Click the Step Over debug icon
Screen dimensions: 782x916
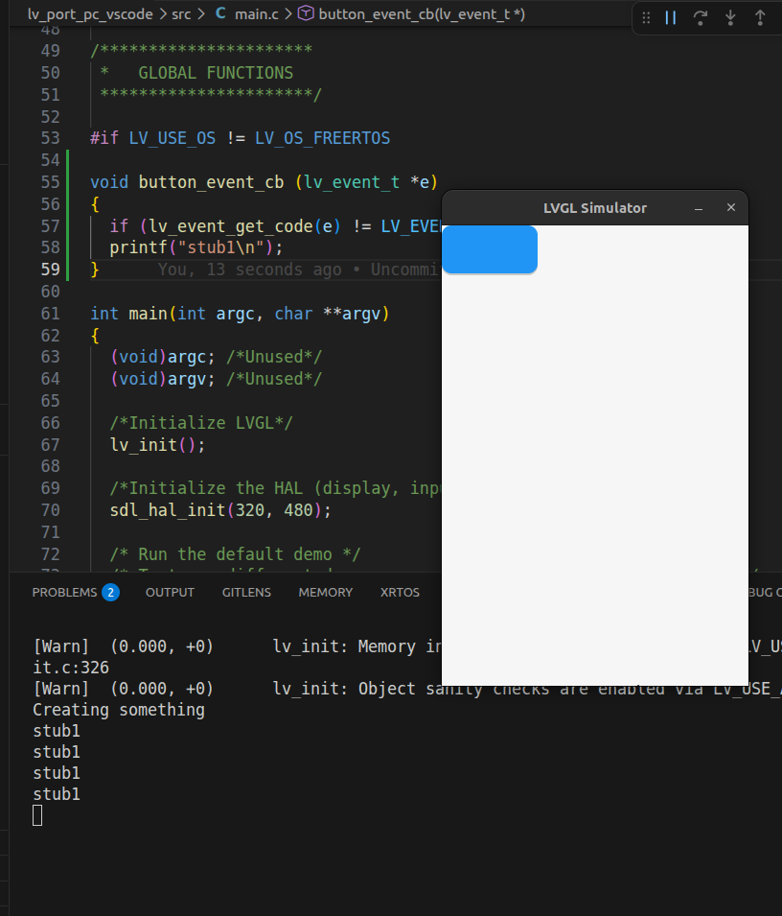click(701, 17)
